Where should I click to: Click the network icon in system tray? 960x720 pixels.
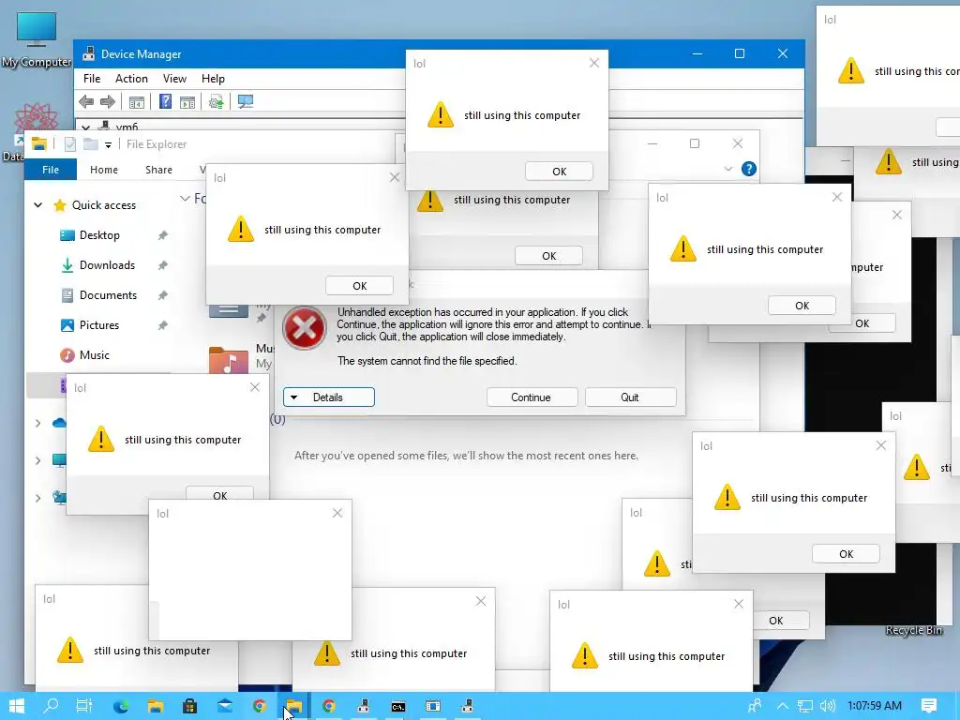805,706
